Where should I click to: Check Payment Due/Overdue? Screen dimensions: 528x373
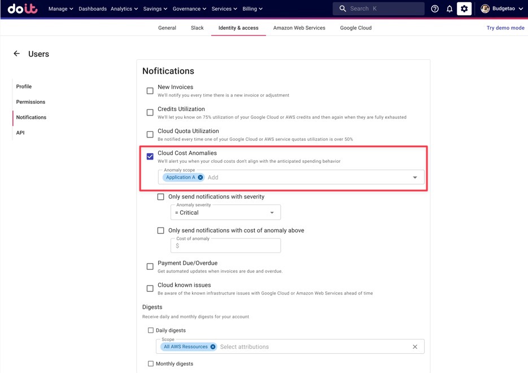click(150, 267)
